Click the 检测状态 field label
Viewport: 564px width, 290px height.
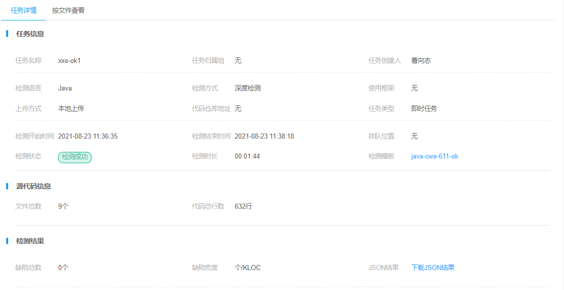[x=29, y=157]
